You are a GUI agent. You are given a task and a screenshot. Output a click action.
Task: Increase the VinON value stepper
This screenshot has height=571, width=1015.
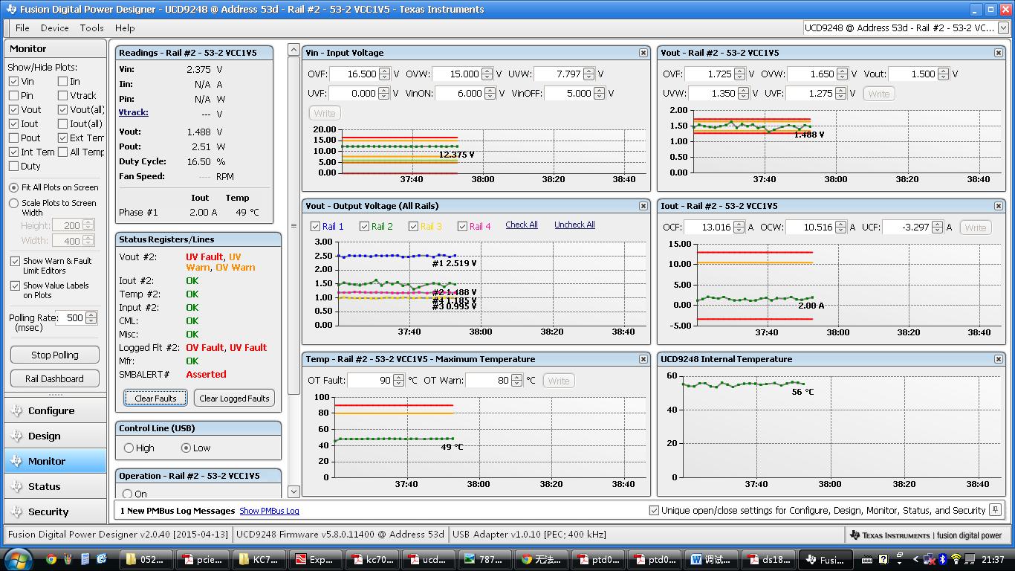pyautogui.click(x=490, y=90)
